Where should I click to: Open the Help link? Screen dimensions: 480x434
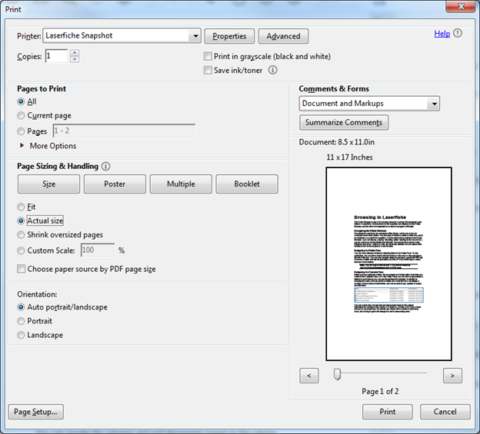tap(442, 33)
